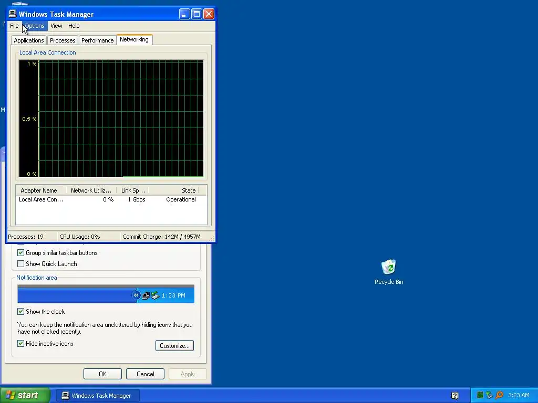538x403 pixels.
Task: Sort by Network Utilization column header
Action: [x=91, y=190]
